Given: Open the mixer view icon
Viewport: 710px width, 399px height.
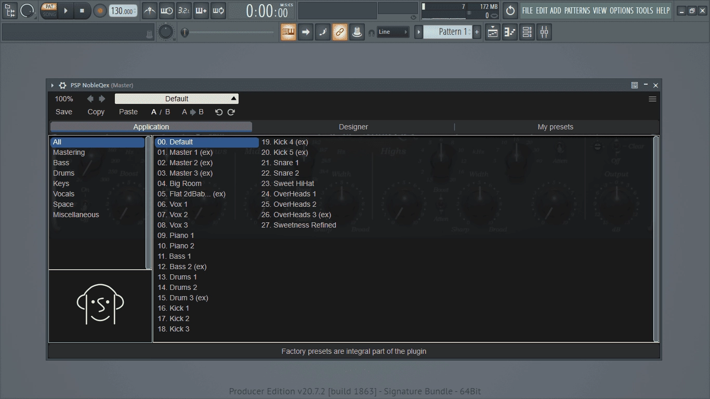Looking at the screenshot, I should tap(544, 32).
